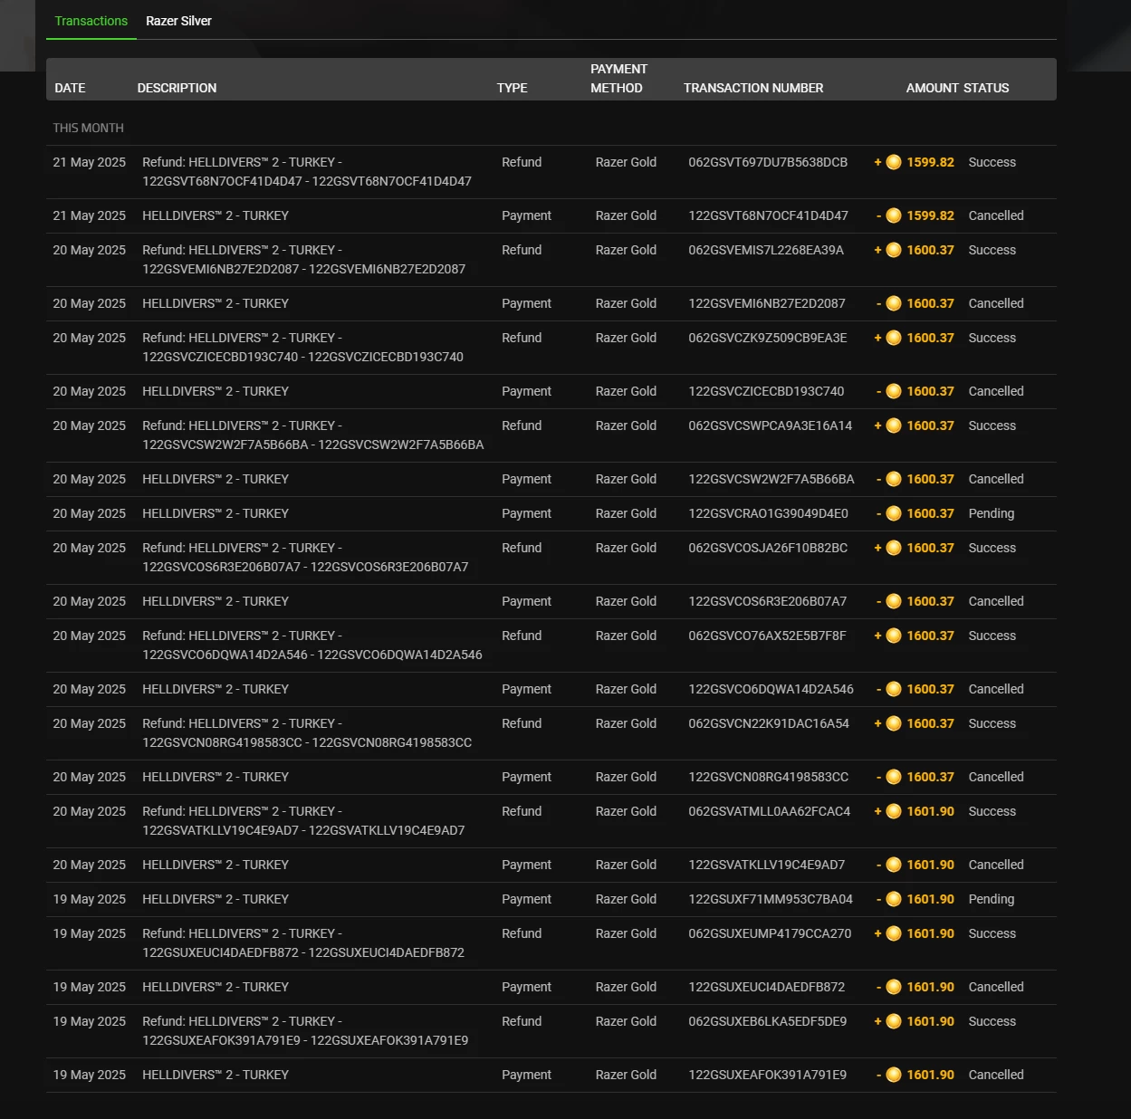Click the refund description mentioning 122GSUXEAFOK391A791E9
This screenshot has width=1131, height=1119.
(305, 1031)
